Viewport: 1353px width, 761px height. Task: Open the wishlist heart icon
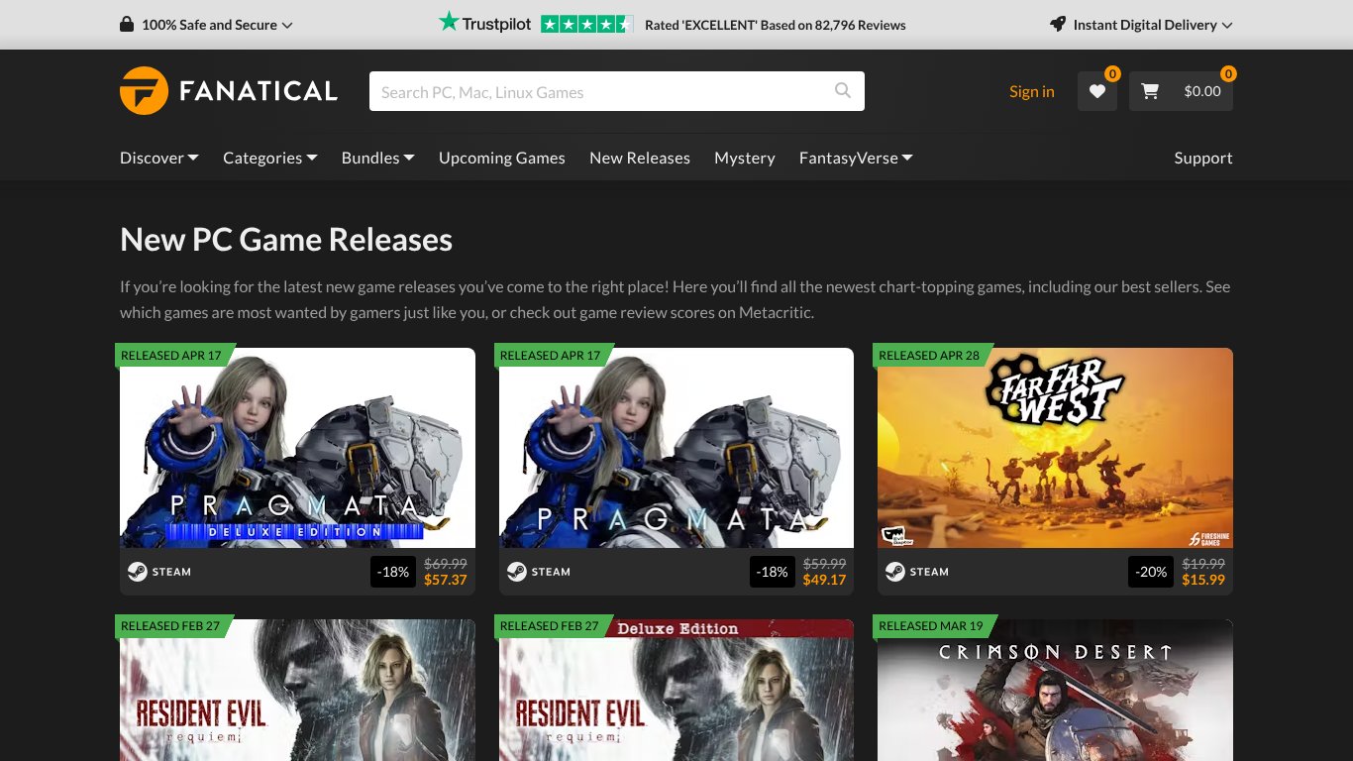pyautogui.click(x=1097, y=91)
